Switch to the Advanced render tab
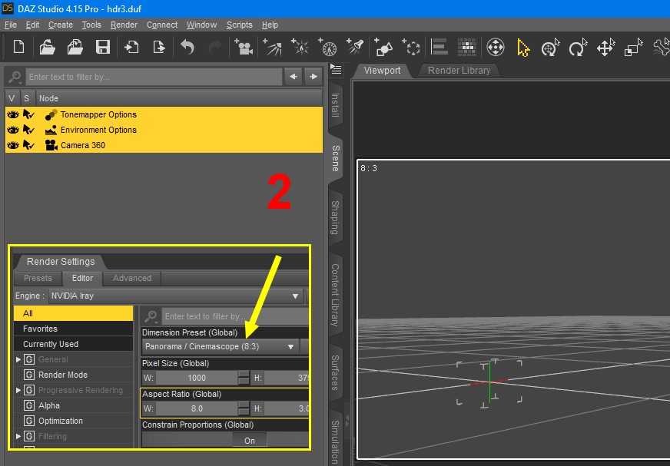This screenshot has width=670, height=466. [132, 278]
